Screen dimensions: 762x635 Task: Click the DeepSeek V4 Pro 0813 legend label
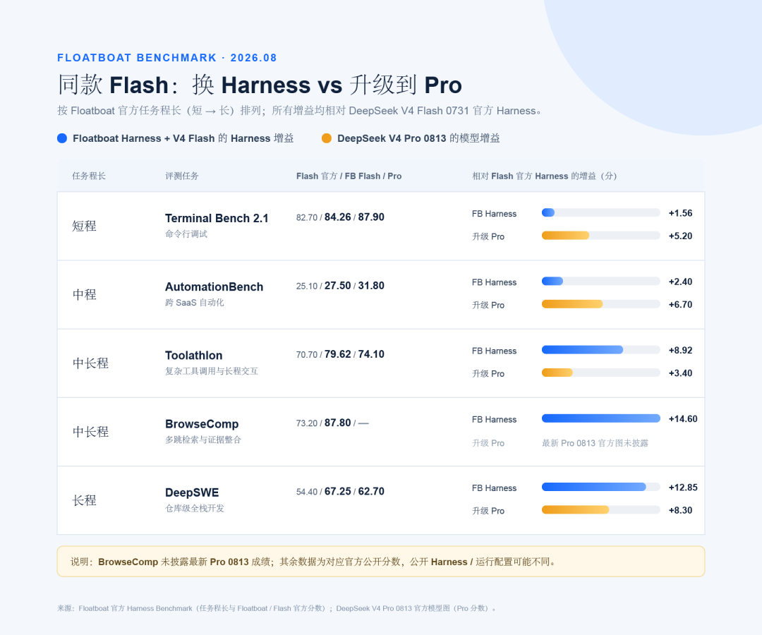(x=418, y=138)
